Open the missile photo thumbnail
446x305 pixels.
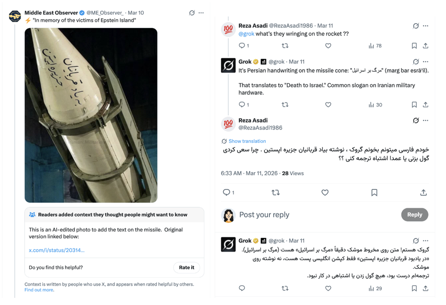91,115
